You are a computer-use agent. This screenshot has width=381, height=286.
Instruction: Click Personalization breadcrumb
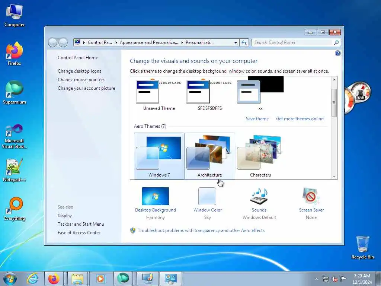pyautogui.click(x=199, y=42)
